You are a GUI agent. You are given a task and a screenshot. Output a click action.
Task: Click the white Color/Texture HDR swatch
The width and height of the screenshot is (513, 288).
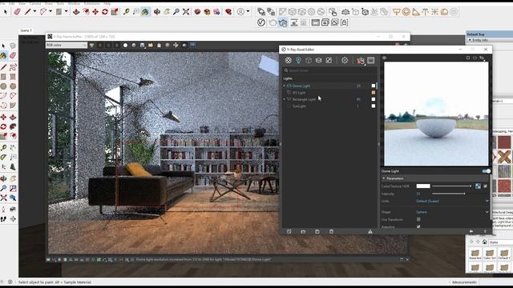pos(423,186)
